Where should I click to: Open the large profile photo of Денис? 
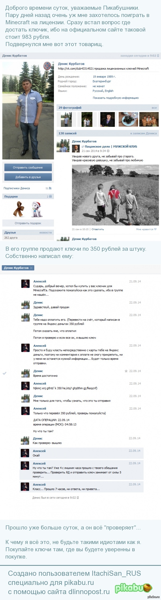(x=28, y=110)
